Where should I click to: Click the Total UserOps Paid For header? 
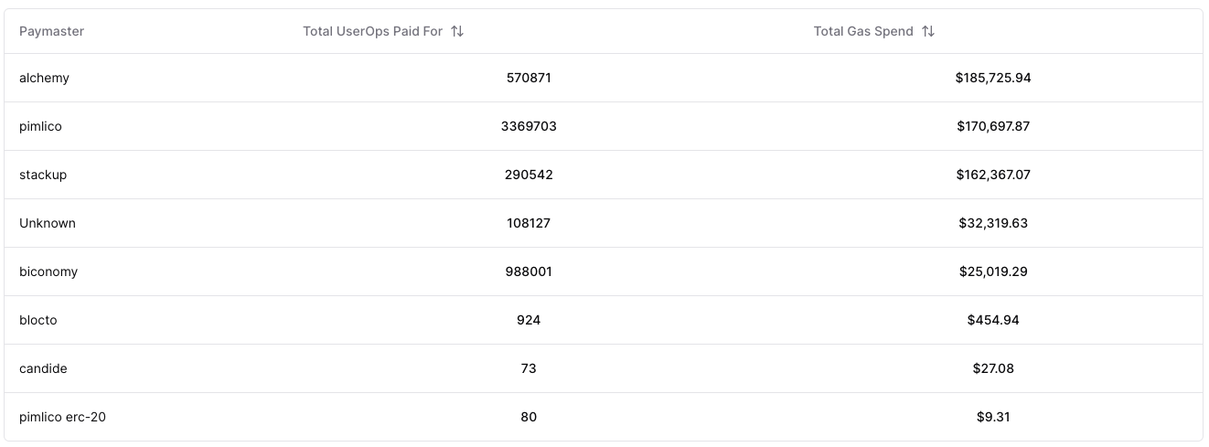coord(373,32)
